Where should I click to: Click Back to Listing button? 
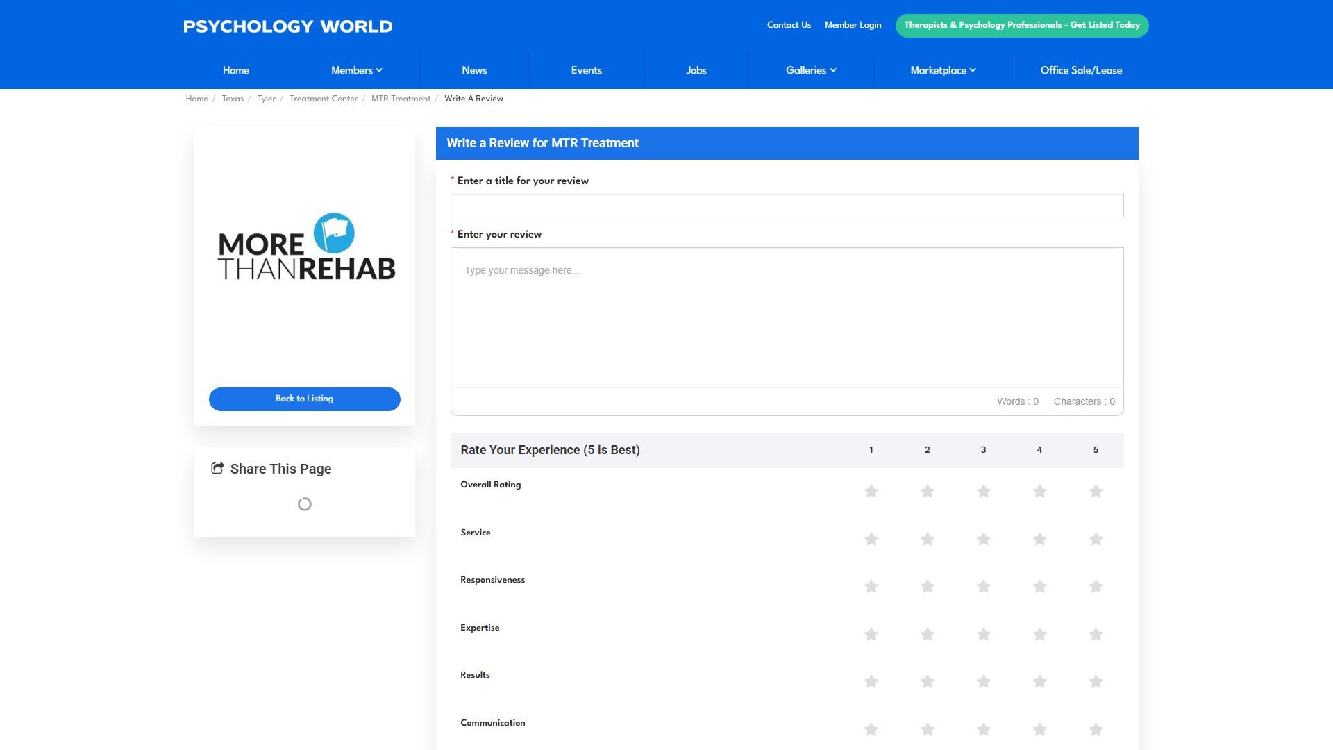[x=305, y=399]
